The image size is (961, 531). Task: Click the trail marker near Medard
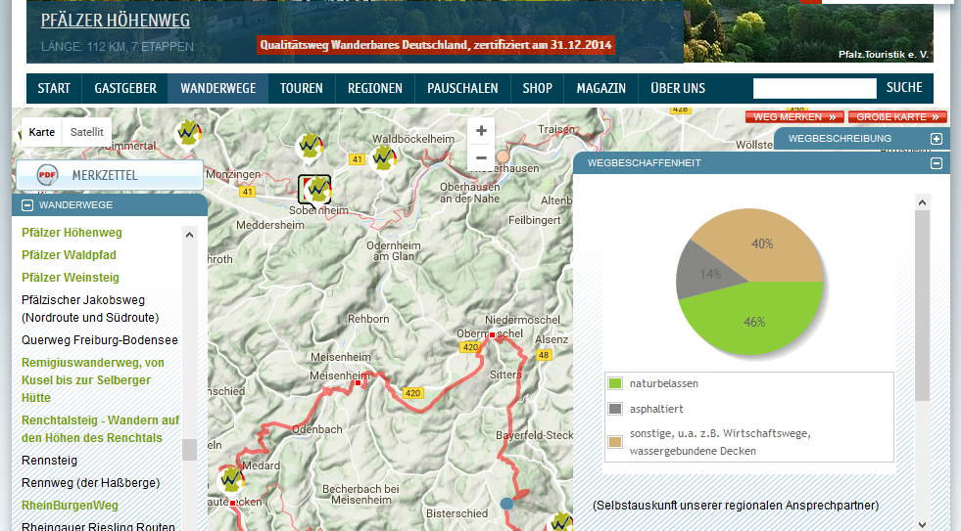[x=231, y=479]
